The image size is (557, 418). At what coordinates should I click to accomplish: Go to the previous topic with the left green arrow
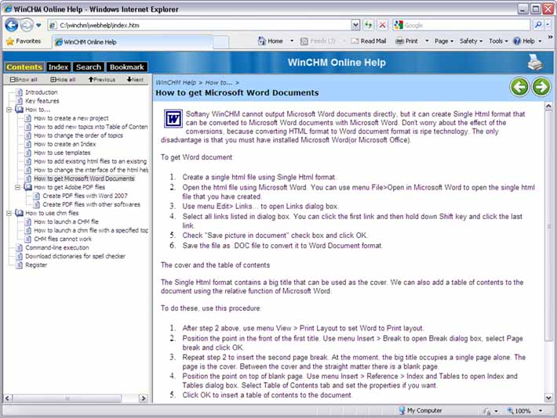pyautogui.click(x=519, y=86)
